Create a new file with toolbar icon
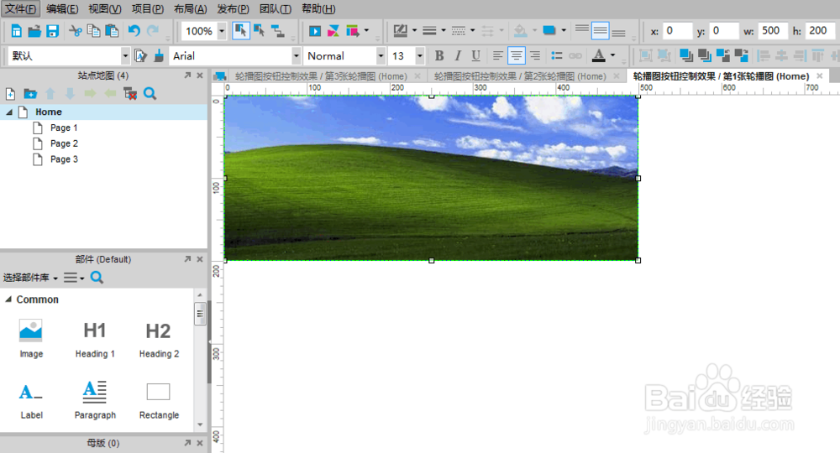Viewport: 840px width, 453px height. [16, 31]
